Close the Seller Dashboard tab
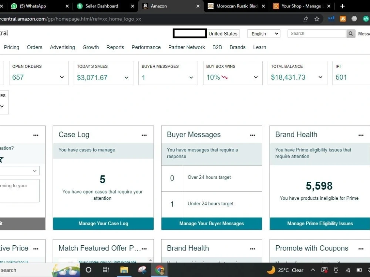370x277 pixels. tap(132, 6)
